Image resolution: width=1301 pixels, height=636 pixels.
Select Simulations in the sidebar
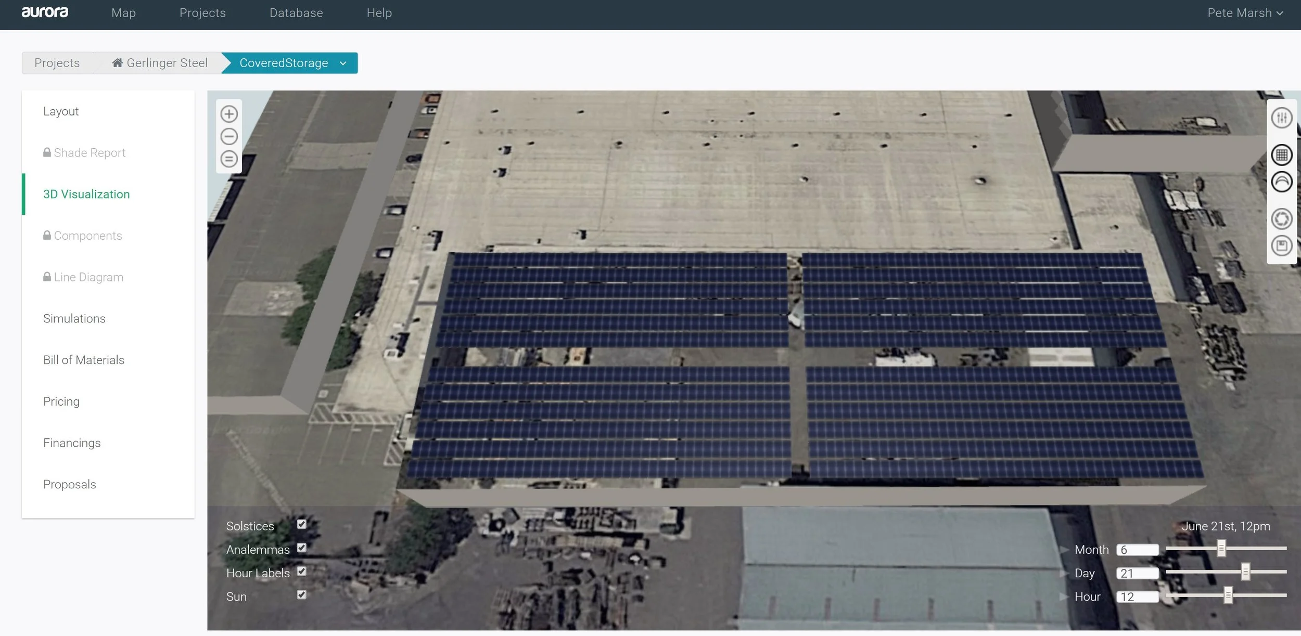74,319
